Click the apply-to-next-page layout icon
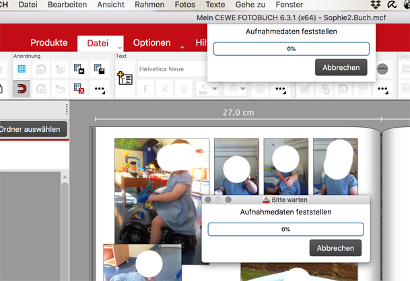Viewport: 410px width, 281px height. (79, 69)
